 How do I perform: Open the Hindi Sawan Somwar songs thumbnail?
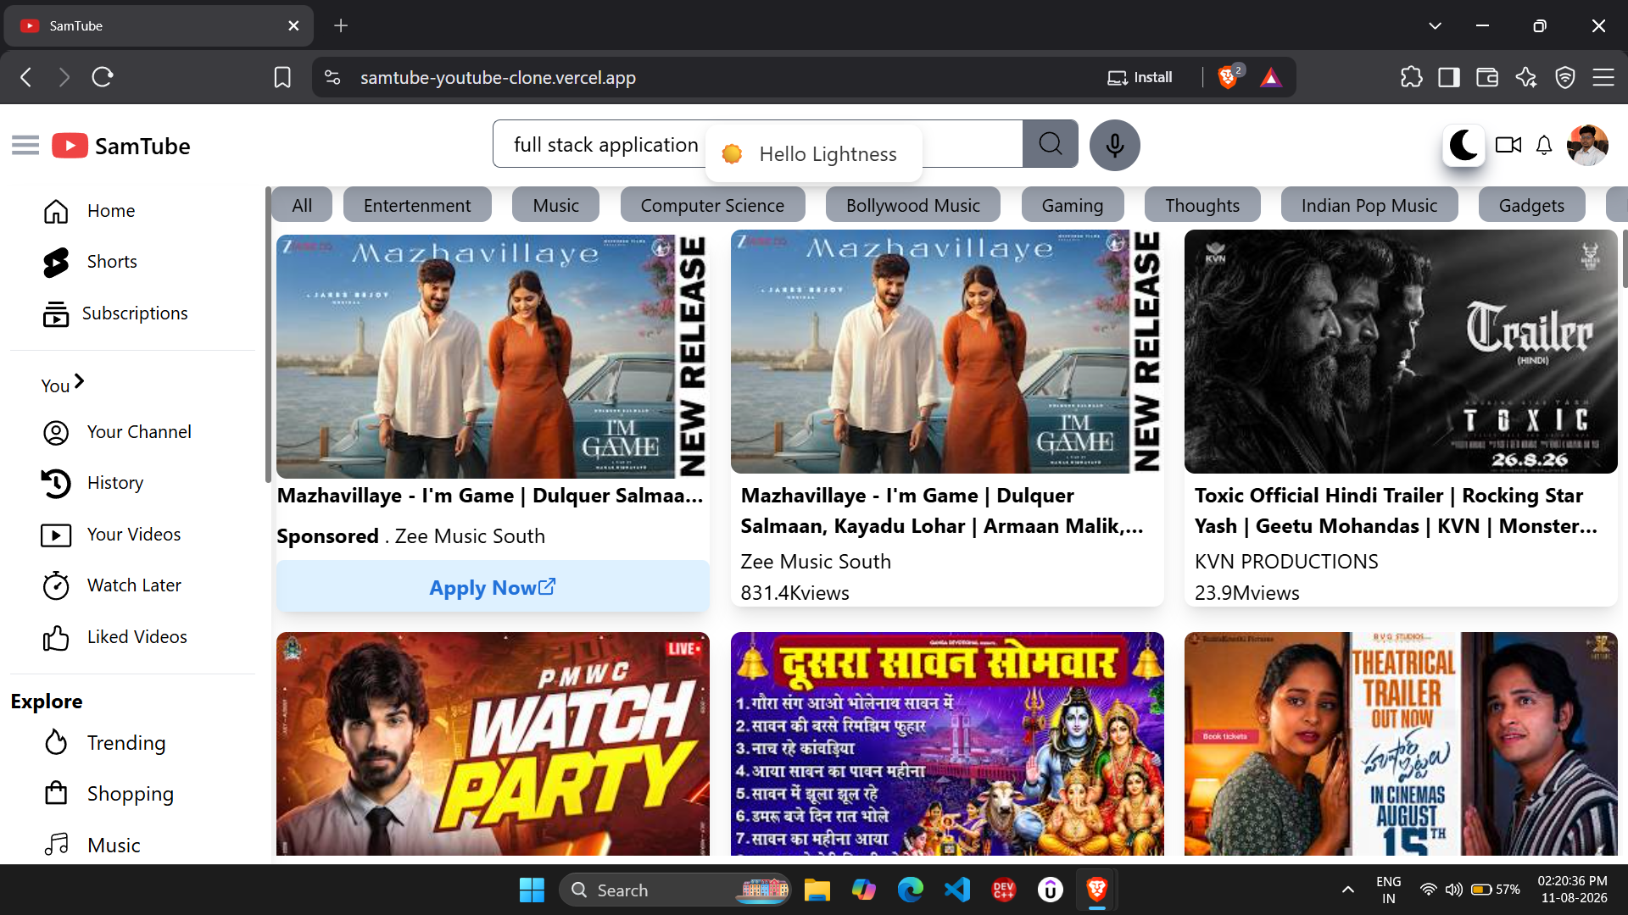(x=947, y=744)
